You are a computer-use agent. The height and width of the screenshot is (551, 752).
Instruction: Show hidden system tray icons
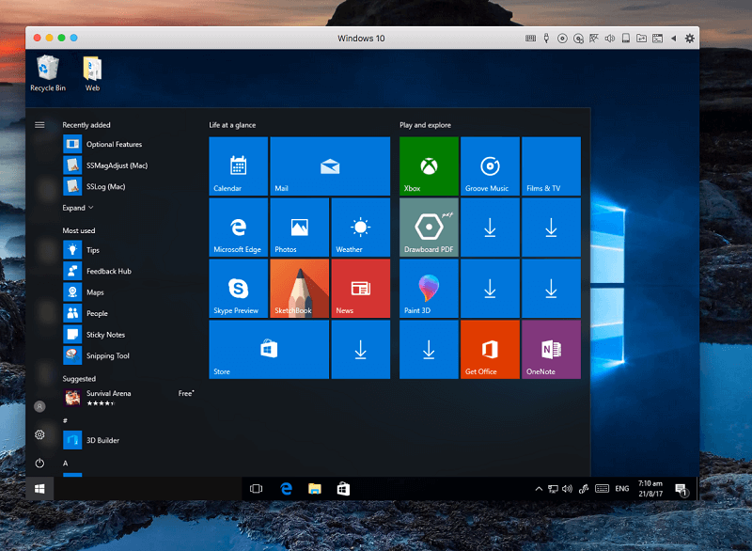tap(539, 489)
